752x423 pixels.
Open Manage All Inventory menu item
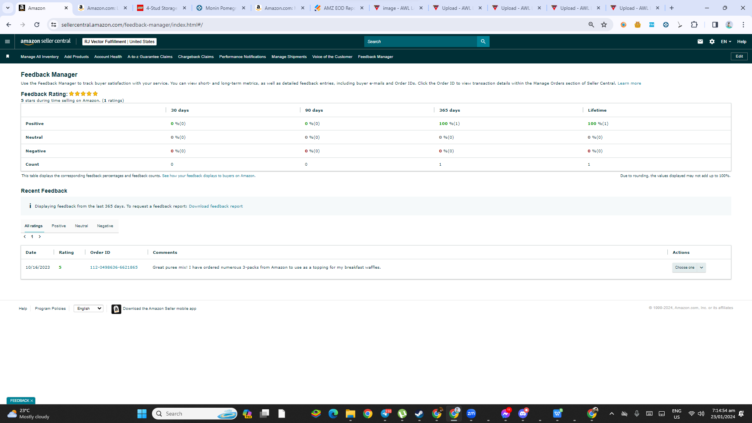pyautogui.click(x=40, y=57)
